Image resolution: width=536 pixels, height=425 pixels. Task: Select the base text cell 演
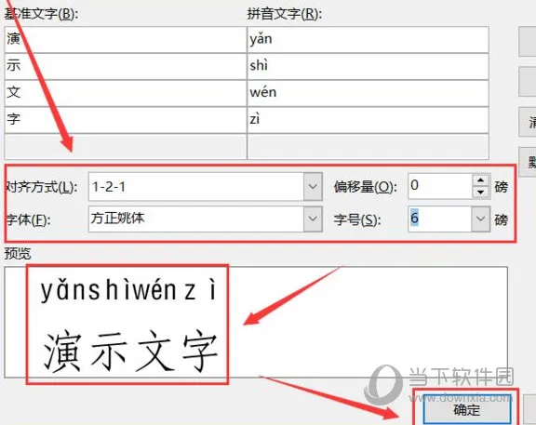coord(126,40)
